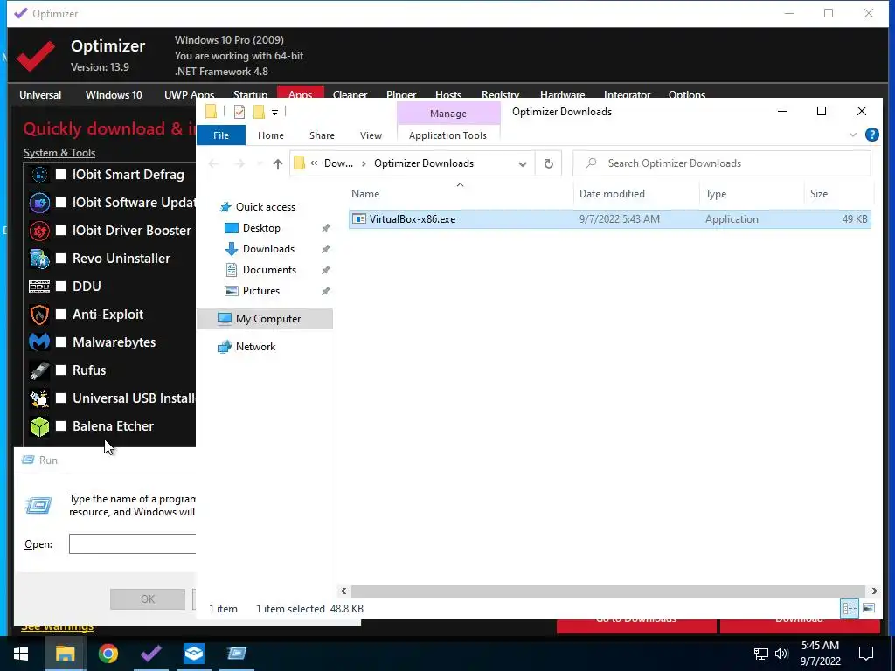Go up one folder level in Explorer
The height and width of the screenshot is (671, 895).
coord(278,163)
